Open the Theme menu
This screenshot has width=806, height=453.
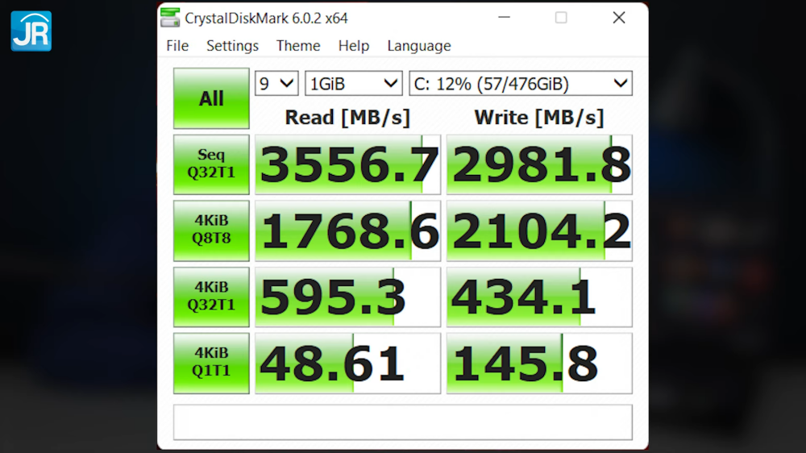click(x=298, y=46)
